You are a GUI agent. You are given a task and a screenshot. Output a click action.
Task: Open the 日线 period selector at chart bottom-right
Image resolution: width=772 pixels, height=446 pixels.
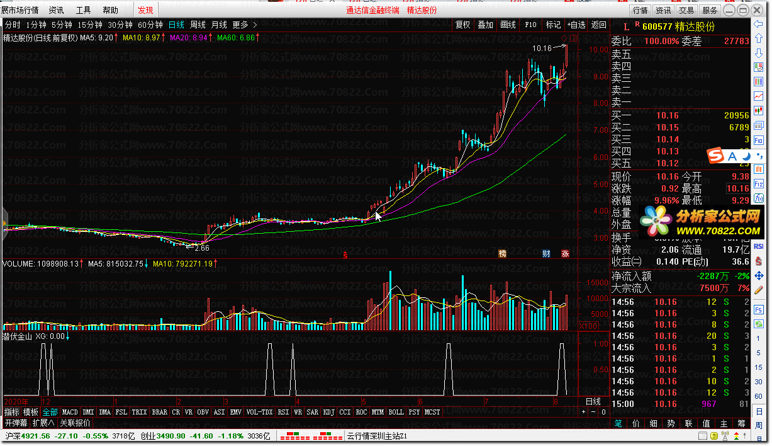coord(593,401)
